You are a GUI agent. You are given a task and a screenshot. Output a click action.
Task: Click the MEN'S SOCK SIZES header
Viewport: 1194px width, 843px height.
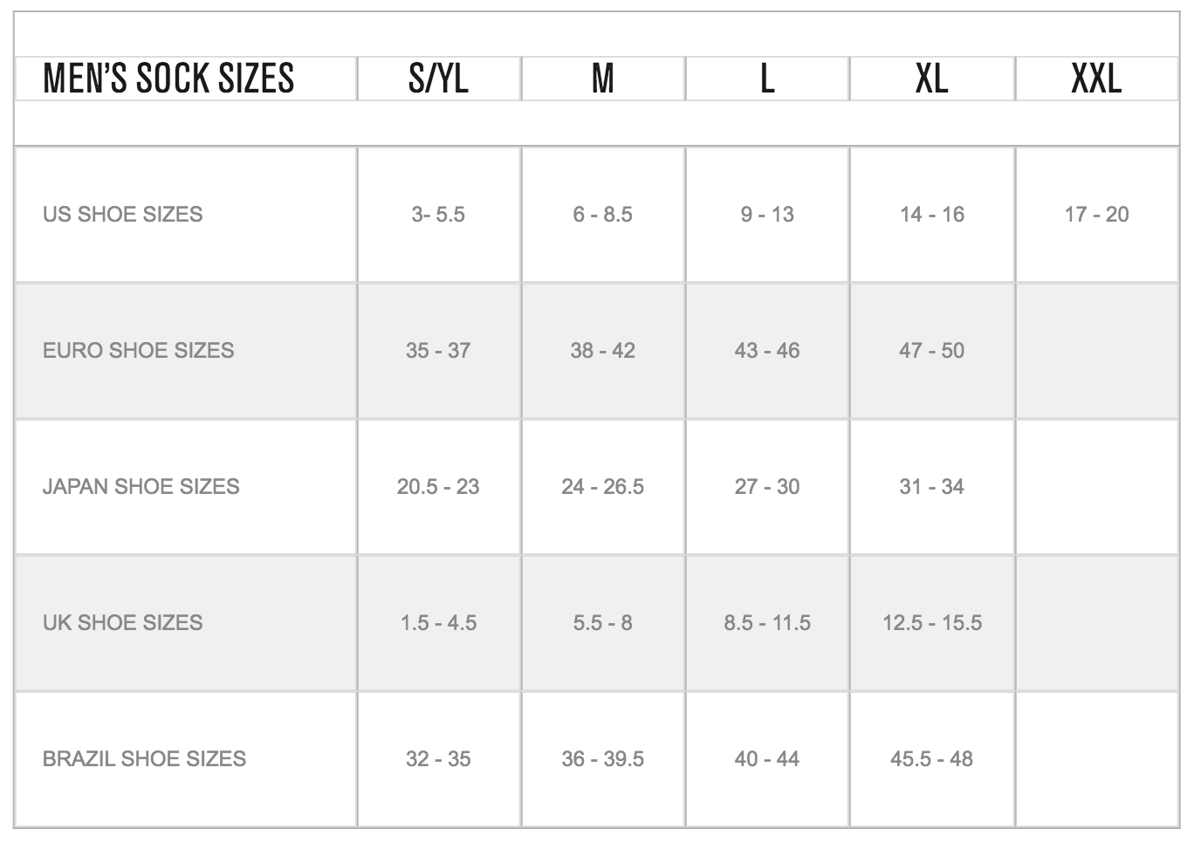(168, 79)
